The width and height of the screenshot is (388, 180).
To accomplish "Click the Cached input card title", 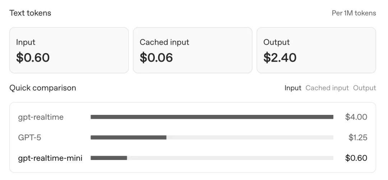I will point(164,42).
